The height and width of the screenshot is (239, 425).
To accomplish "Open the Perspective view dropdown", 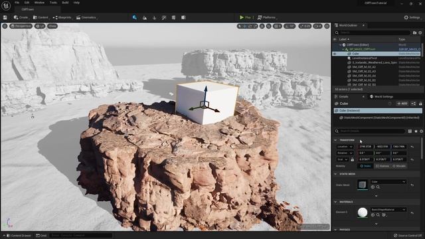I will [21, 26].
